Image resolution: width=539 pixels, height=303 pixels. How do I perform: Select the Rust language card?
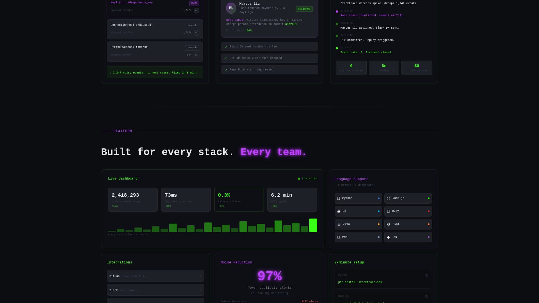(408, 224)
